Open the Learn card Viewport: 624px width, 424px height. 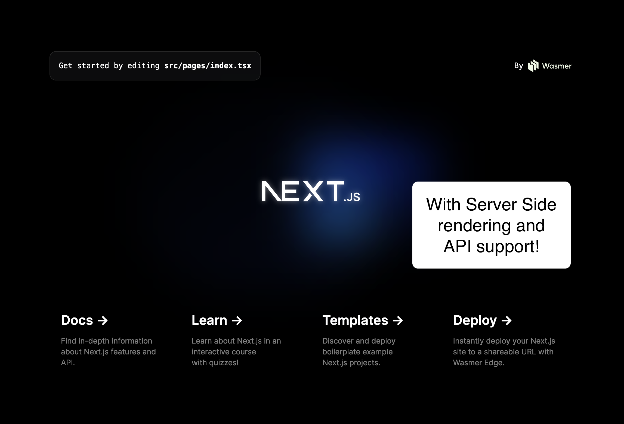[x=209, y=321]
